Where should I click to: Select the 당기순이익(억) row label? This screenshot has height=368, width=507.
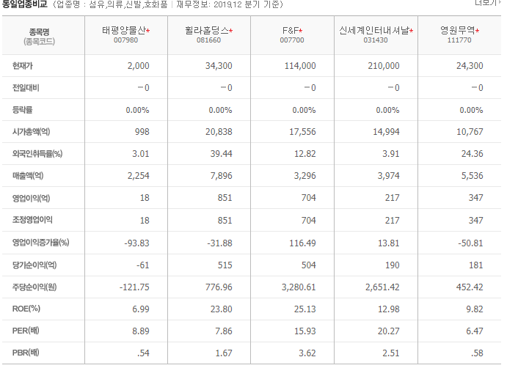pyautogui.click(x=34, y=265)
